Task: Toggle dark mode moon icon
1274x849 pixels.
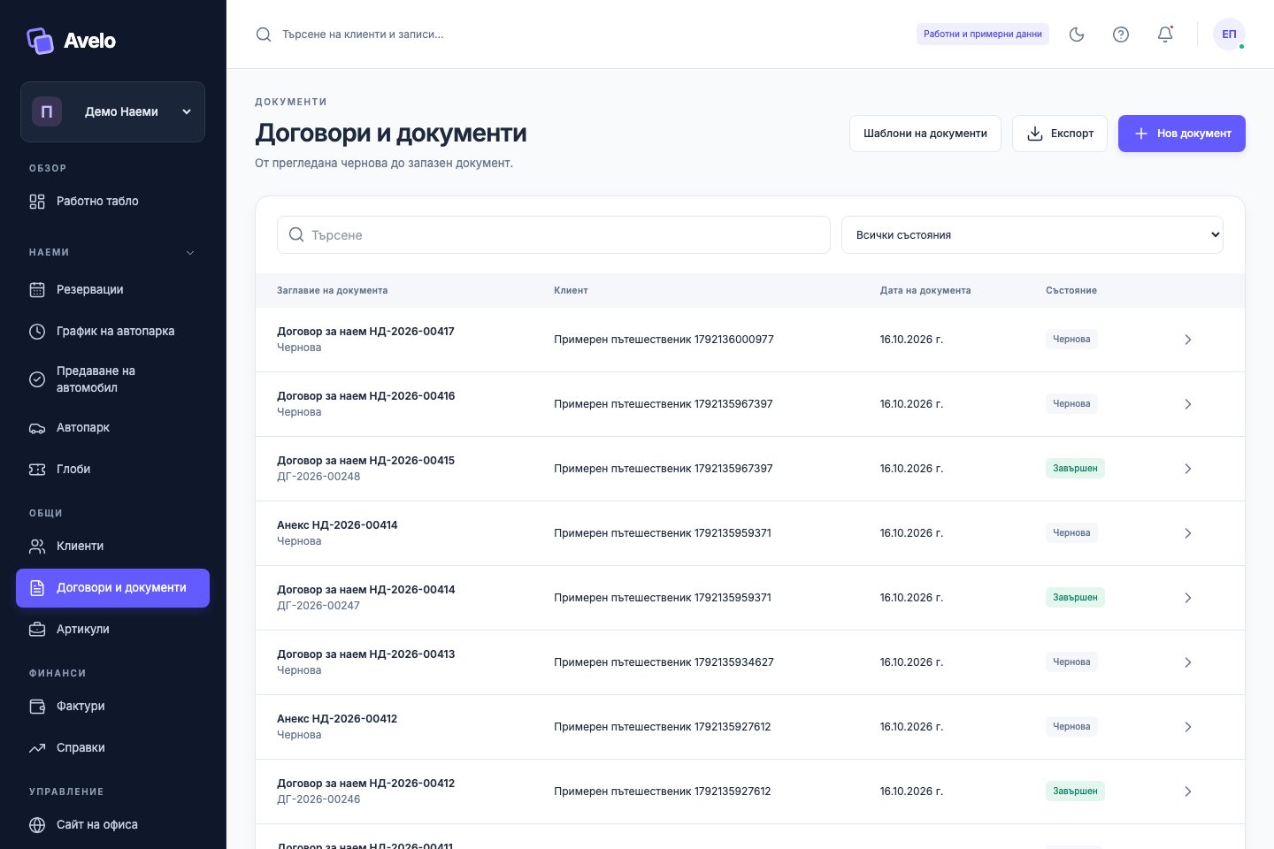Action: pyautogui.click(x=1077, y=34)
